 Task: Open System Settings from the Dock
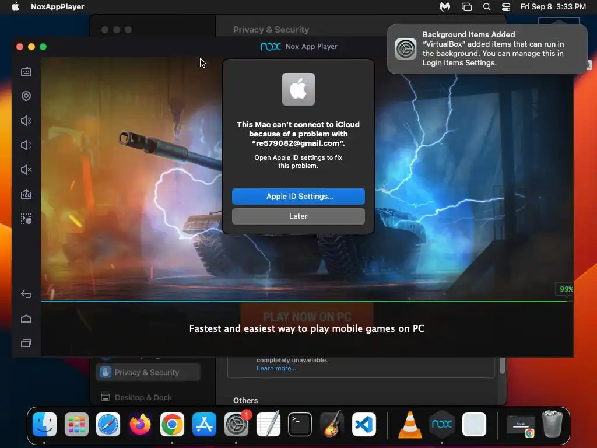pos(236,424)
